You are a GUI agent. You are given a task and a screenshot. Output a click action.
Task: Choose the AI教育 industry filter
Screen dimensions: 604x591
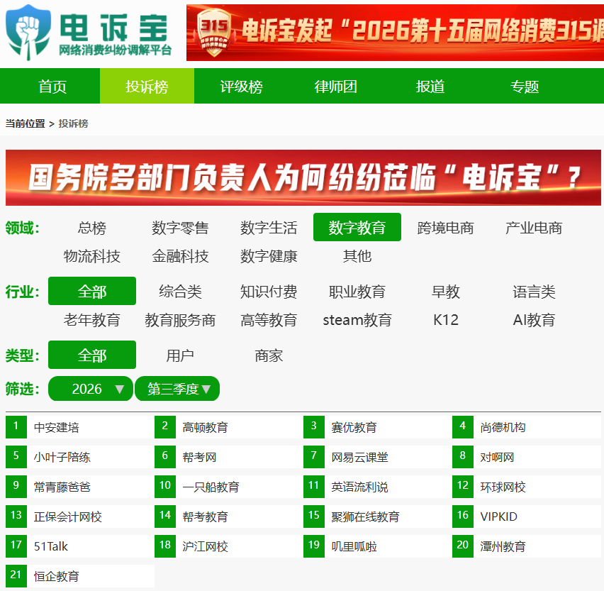click(534, 319)
